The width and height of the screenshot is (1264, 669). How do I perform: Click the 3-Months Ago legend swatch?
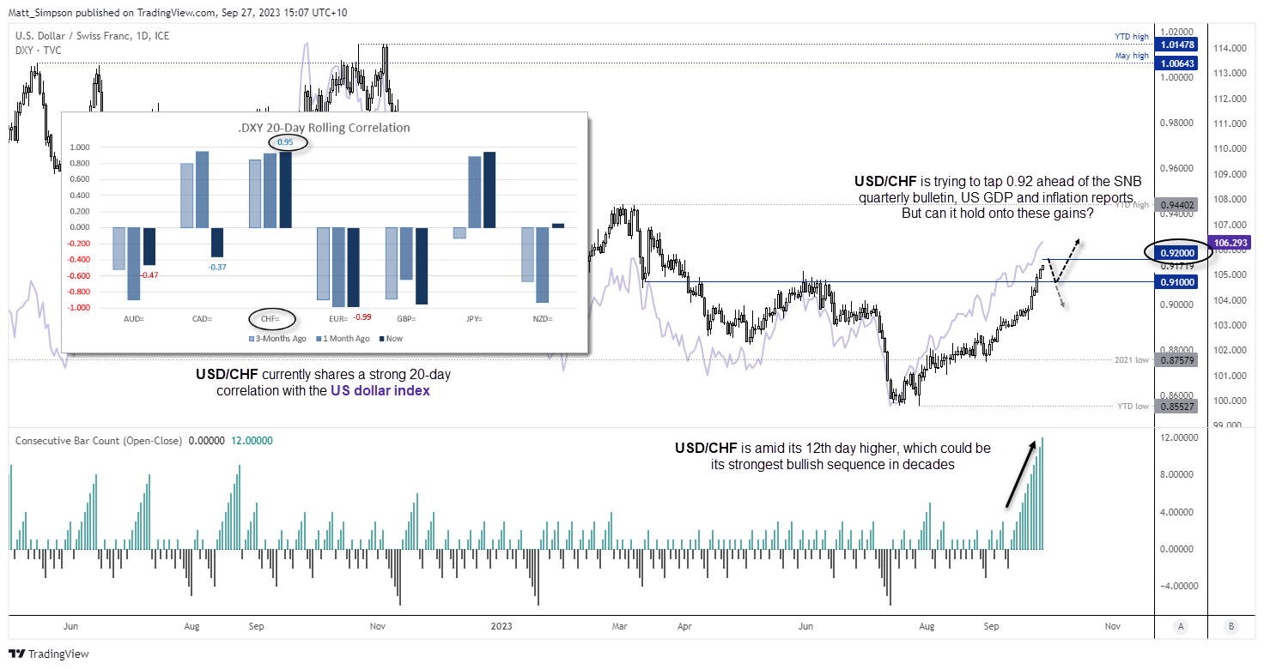[252, 339]
